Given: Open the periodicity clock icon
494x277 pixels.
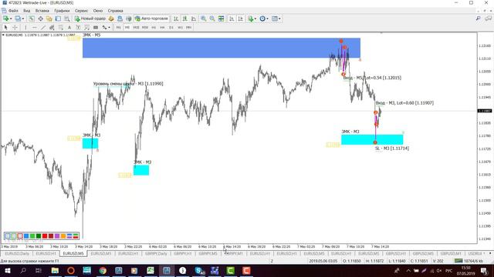Looking at the screenshot, I should coord(262,18).
